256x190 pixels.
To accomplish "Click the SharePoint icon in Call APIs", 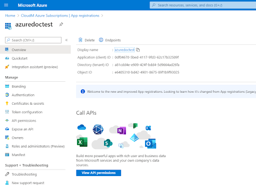I will tap(108, 143).
